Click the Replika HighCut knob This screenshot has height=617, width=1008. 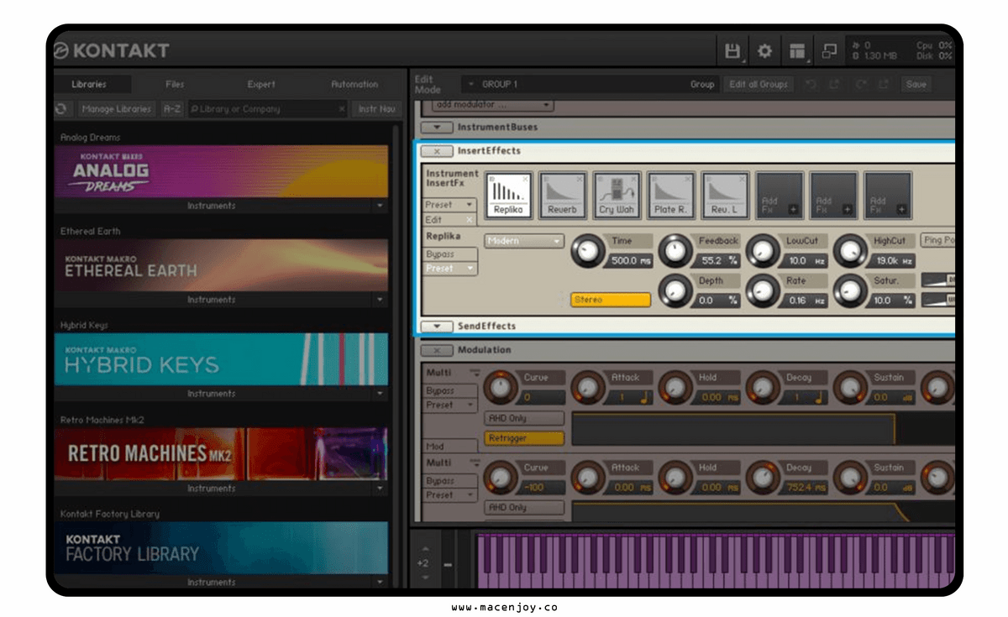(850, 250)
